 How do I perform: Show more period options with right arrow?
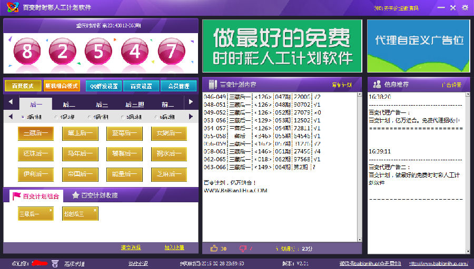point(191,117)
